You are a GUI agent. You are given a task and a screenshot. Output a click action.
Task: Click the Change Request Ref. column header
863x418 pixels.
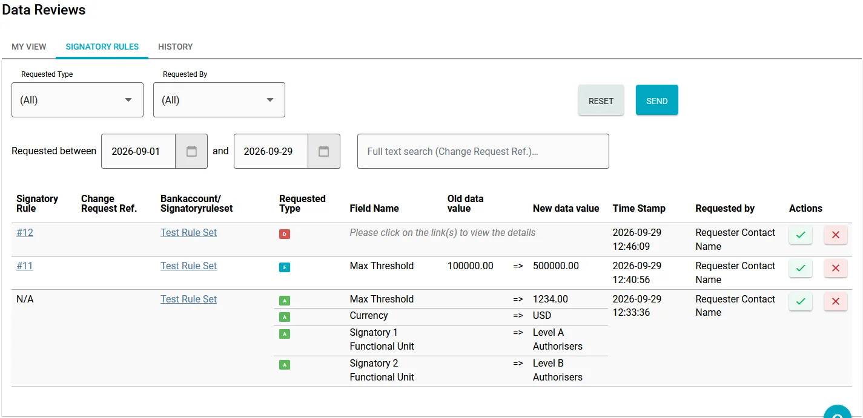(109, 203)
